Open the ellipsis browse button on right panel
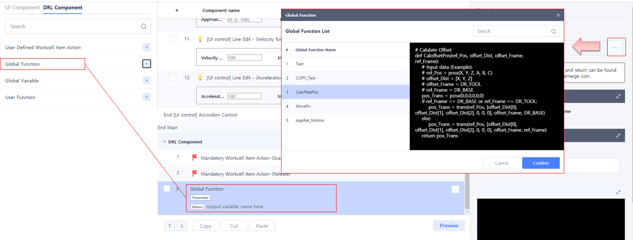This screenshot has height=240, width=633. [615, 48]
